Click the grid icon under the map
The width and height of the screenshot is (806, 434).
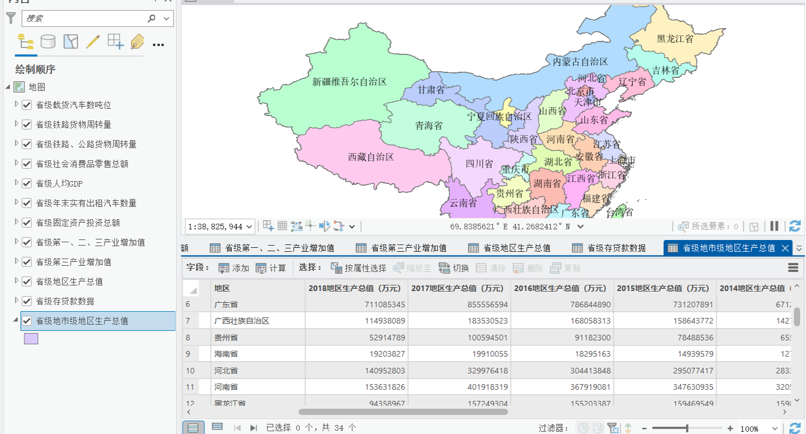tap(283, 226)
